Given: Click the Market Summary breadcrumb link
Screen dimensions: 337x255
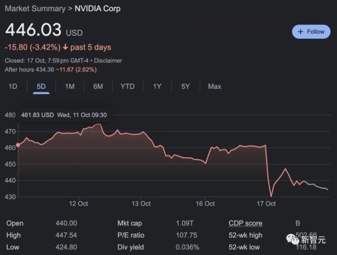Looking at the screenshot, I should (x=35, y=8).
